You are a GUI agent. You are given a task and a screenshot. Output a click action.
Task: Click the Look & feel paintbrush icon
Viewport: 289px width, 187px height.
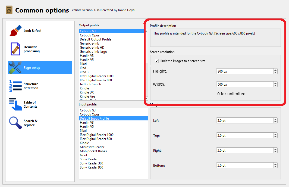pyautogui.click(x=15, y=31)
